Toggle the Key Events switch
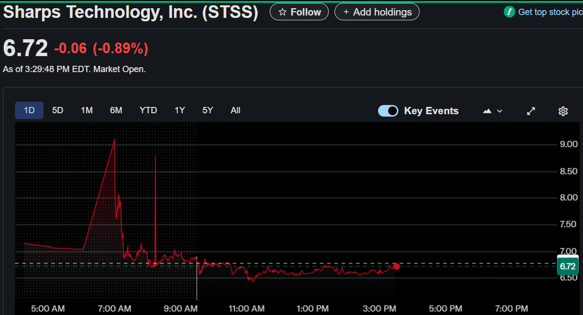This screenshot has height=315, width=583. click(x=388, y=111)
